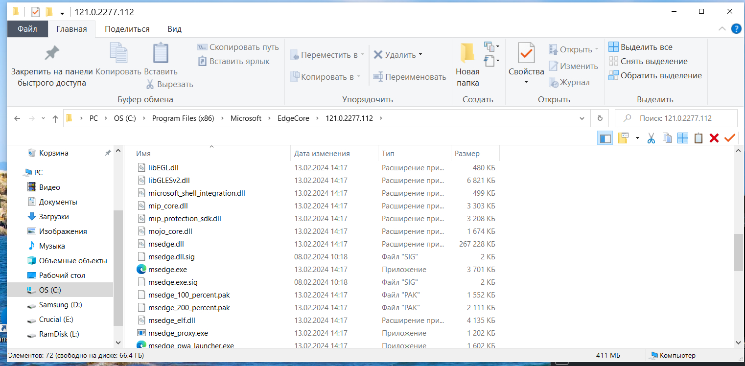Screen dimensions: 745x366
Task: Select Загрузки in the navigation pane
Action: pyautogui.click(x=54, y=217)
